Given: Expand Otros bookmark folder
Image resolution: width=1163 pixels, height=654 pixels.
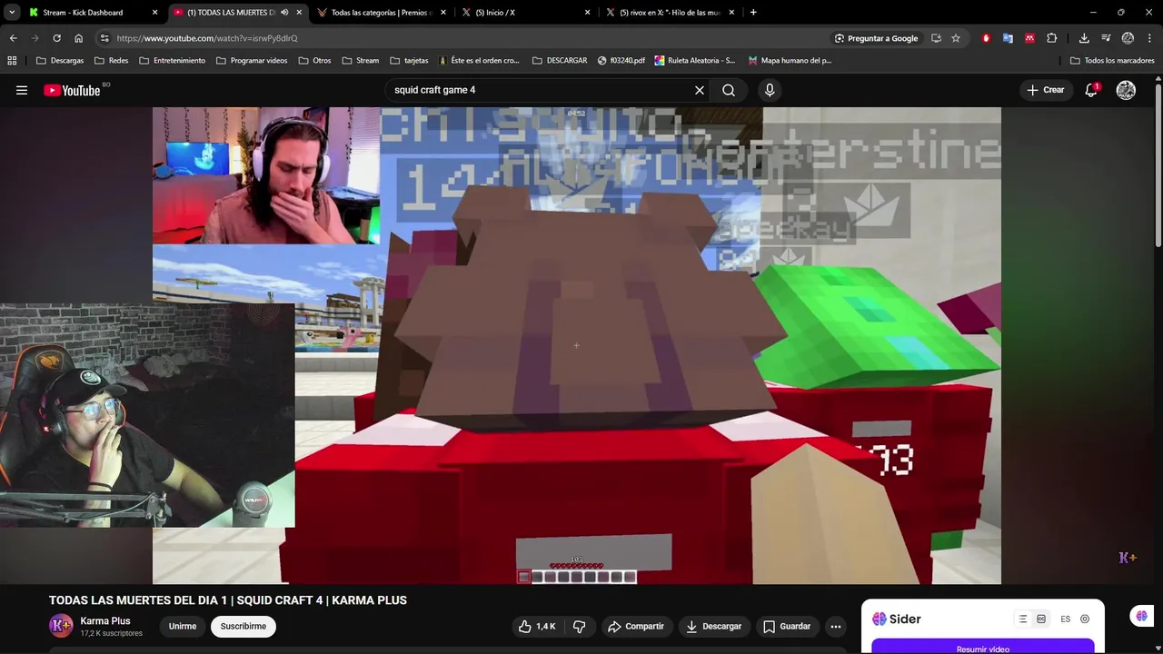Looking at the screenshot, I should point(314,61).
